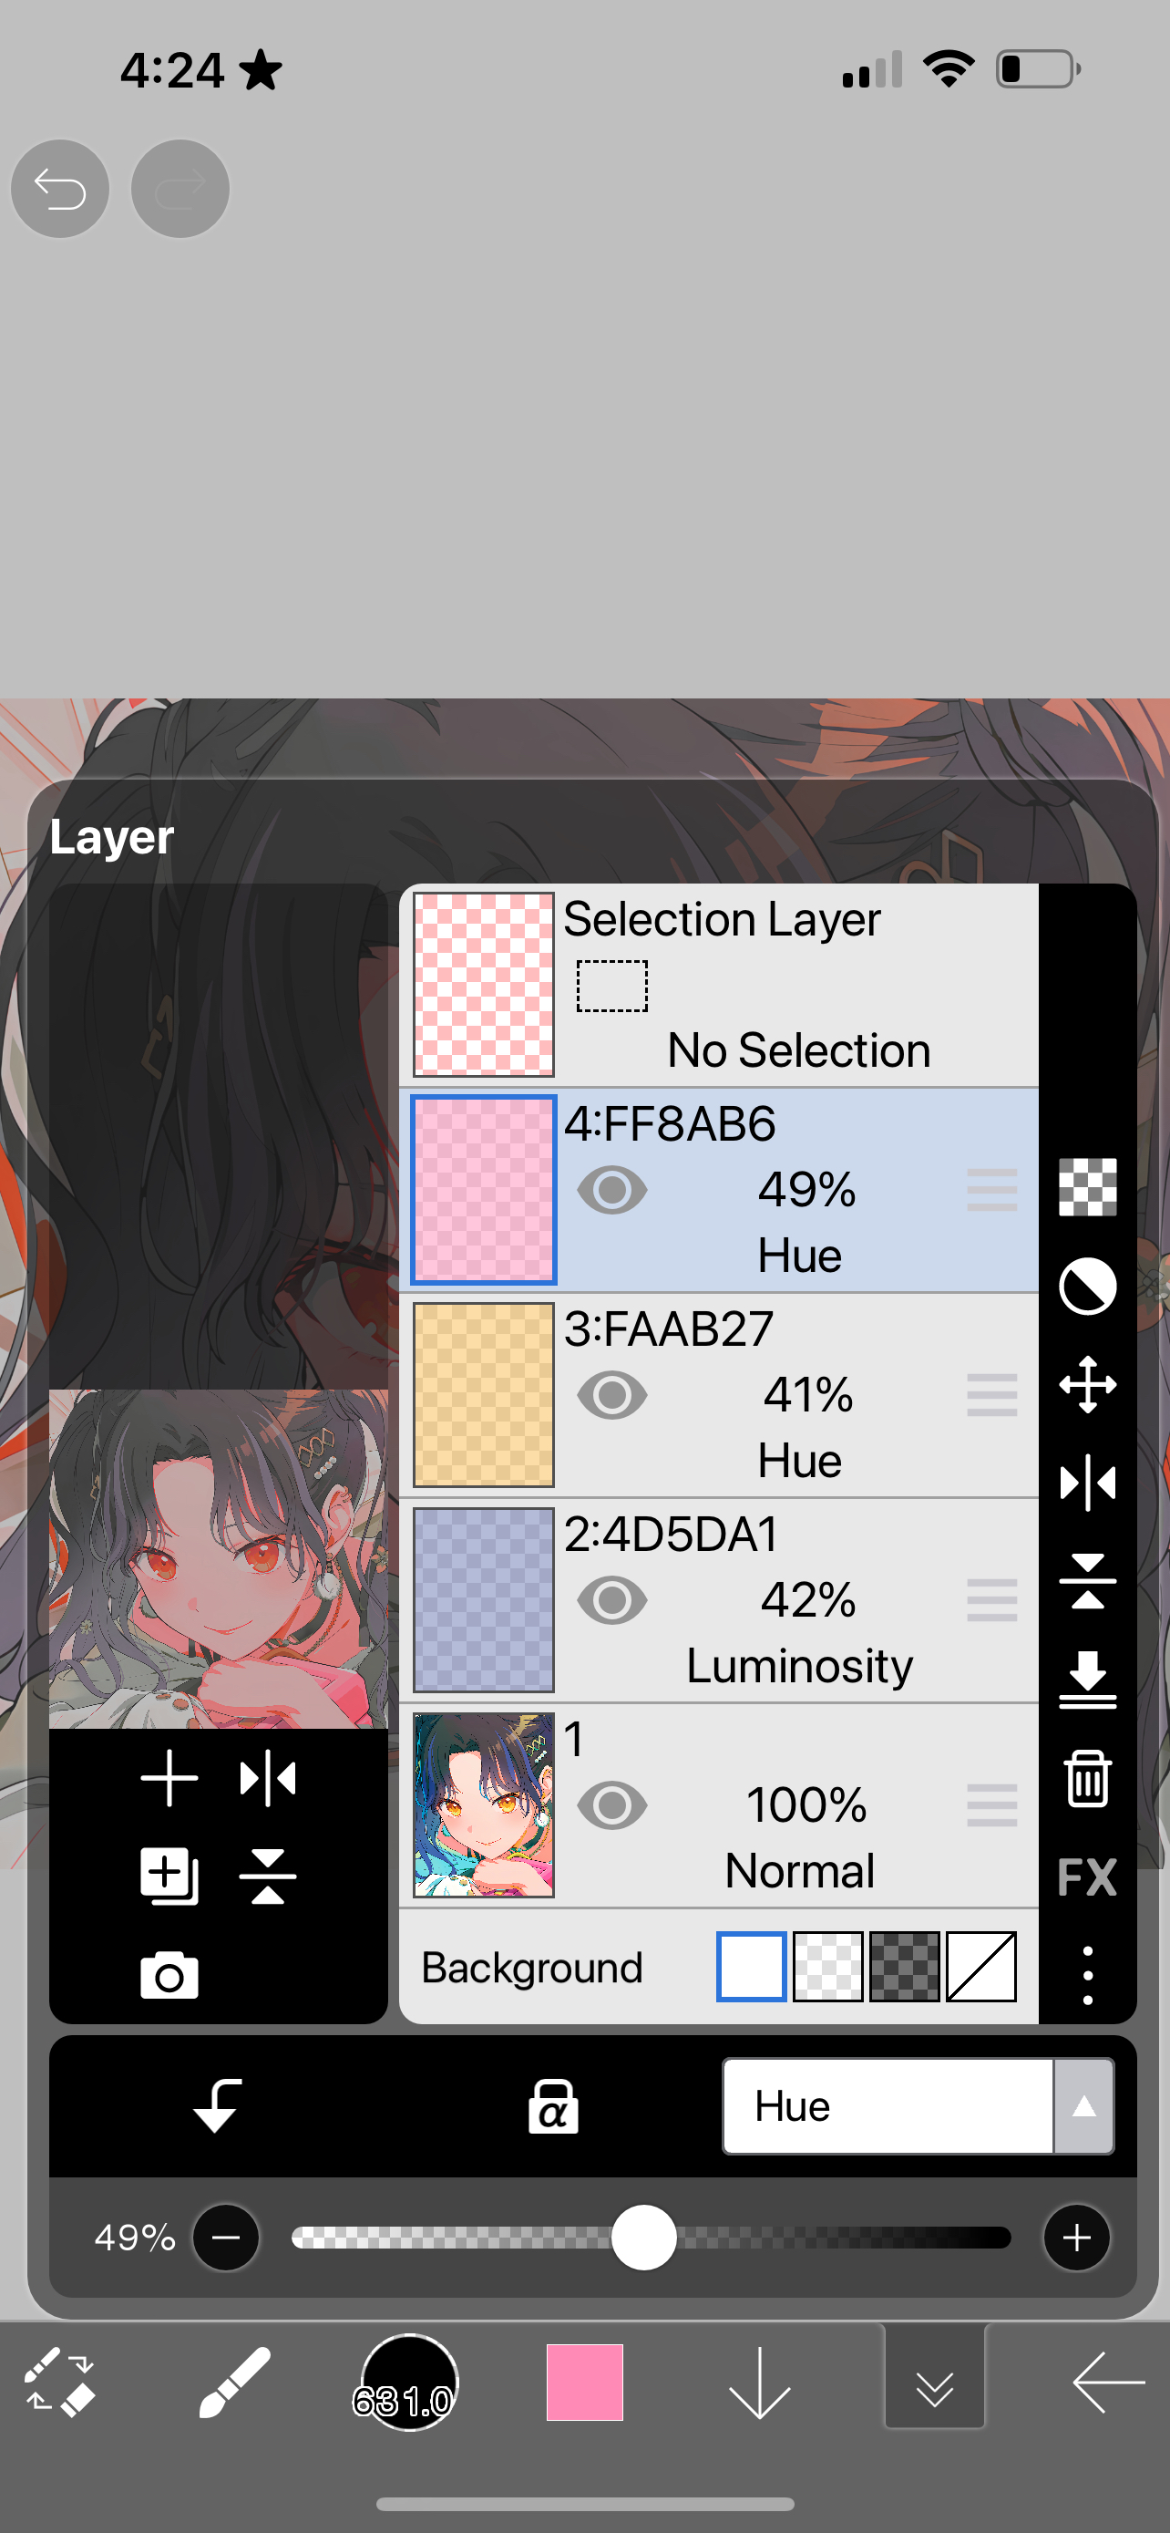
Task: Clear layer using checkerboard icon
Action: click(x=1086, y=1188)
